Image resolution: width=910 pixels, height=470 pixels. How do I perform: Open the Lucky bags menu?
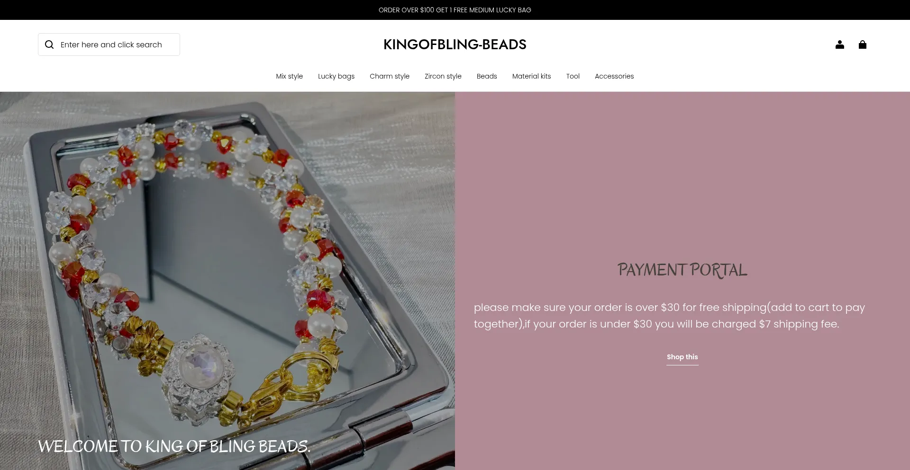pyautogui.click(x=336, y=76)
